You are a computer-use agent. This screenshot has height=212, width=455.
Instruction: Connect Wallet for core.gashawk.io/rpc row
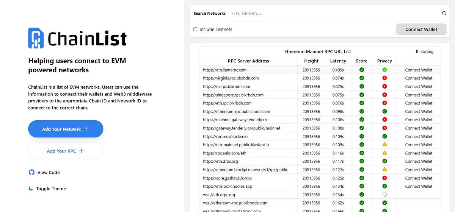pyautogui.click(x=419, y=178)
